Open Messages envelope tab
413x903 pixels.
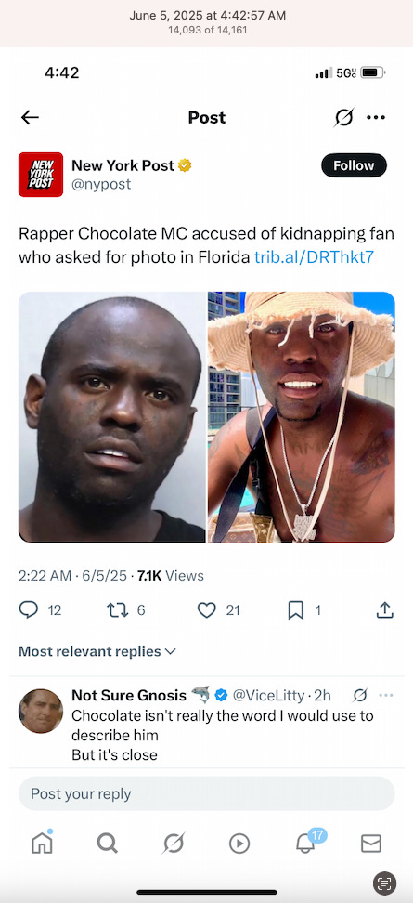pyautogui.click(x=371, y=844)
